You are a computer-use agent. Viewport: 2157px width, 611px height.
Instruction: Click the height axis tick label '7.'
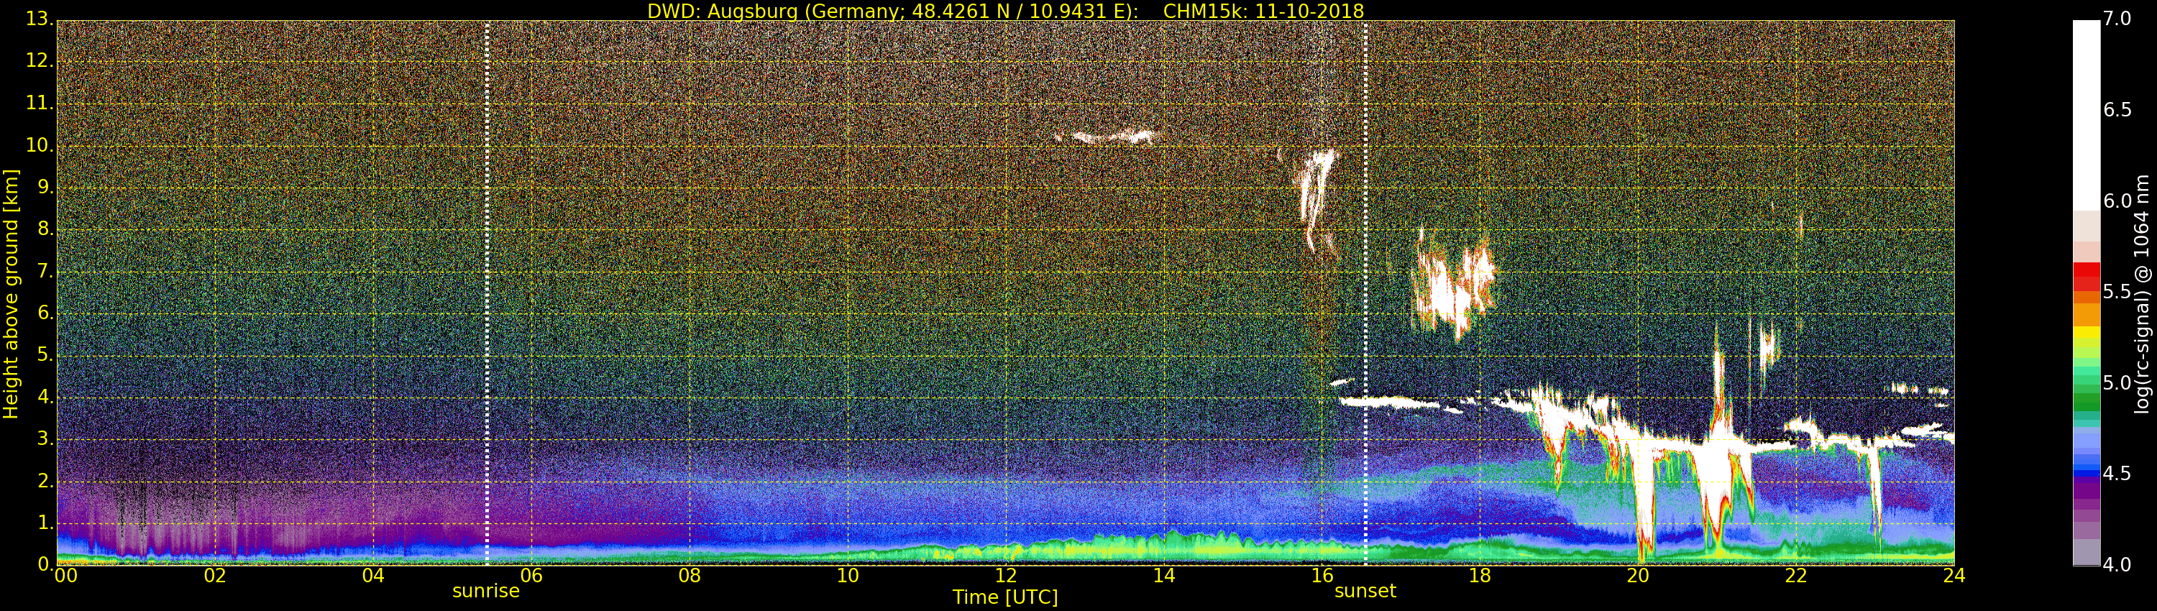click(x=45, y=271)
